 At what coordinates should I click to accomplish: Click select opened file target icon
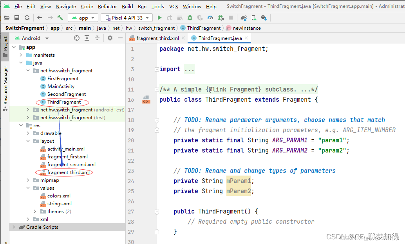point(77,38)
